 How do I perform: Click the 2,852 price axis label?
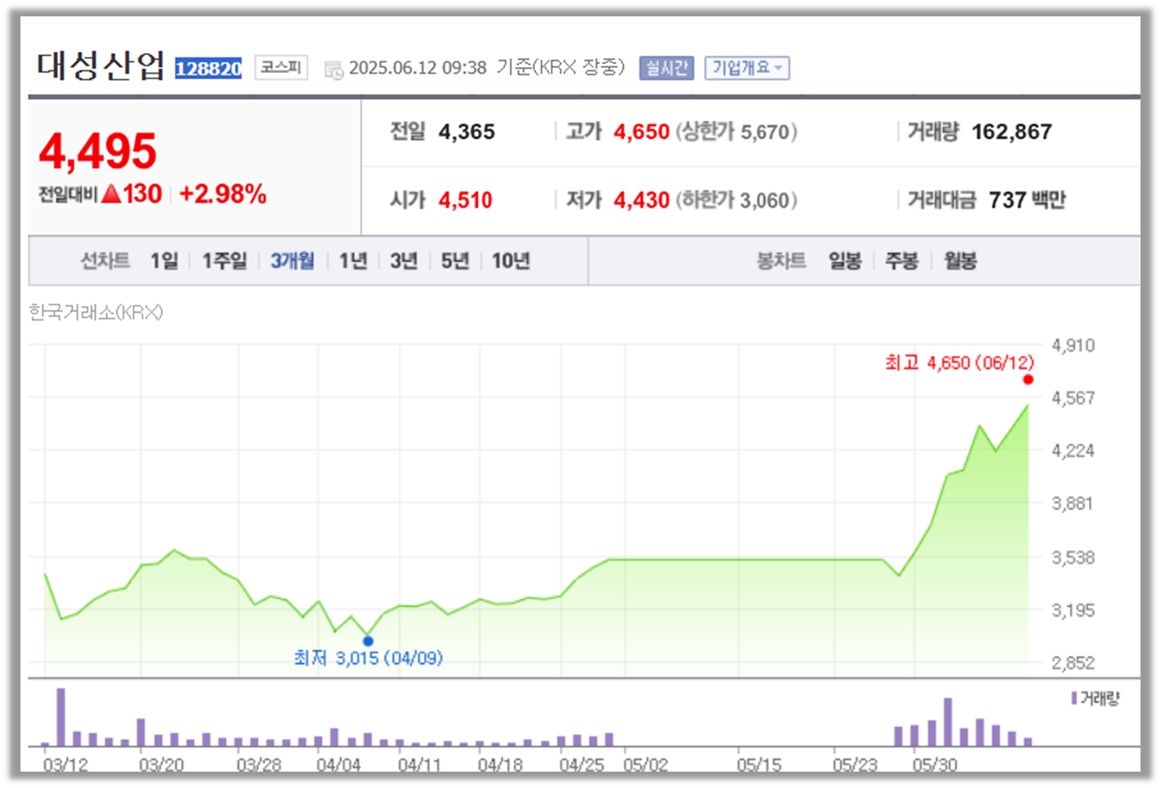(x=1073, y=663)
